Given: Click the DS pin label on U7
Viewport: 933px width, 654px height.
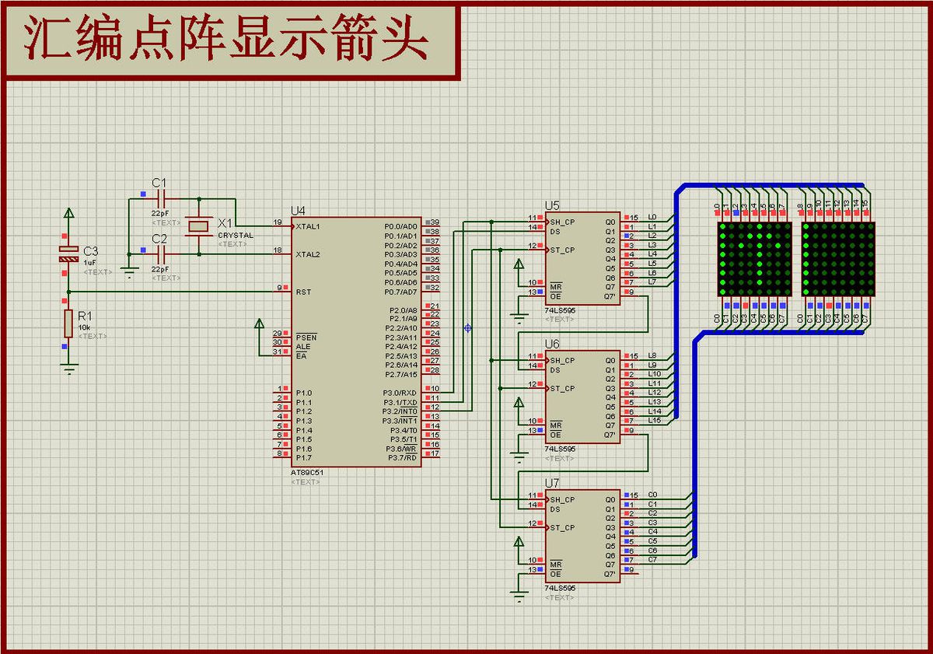Looking at the screenshot, I should [x=555, y=509].
